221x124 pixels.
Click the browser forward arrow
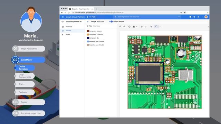(x=65, y=13)
